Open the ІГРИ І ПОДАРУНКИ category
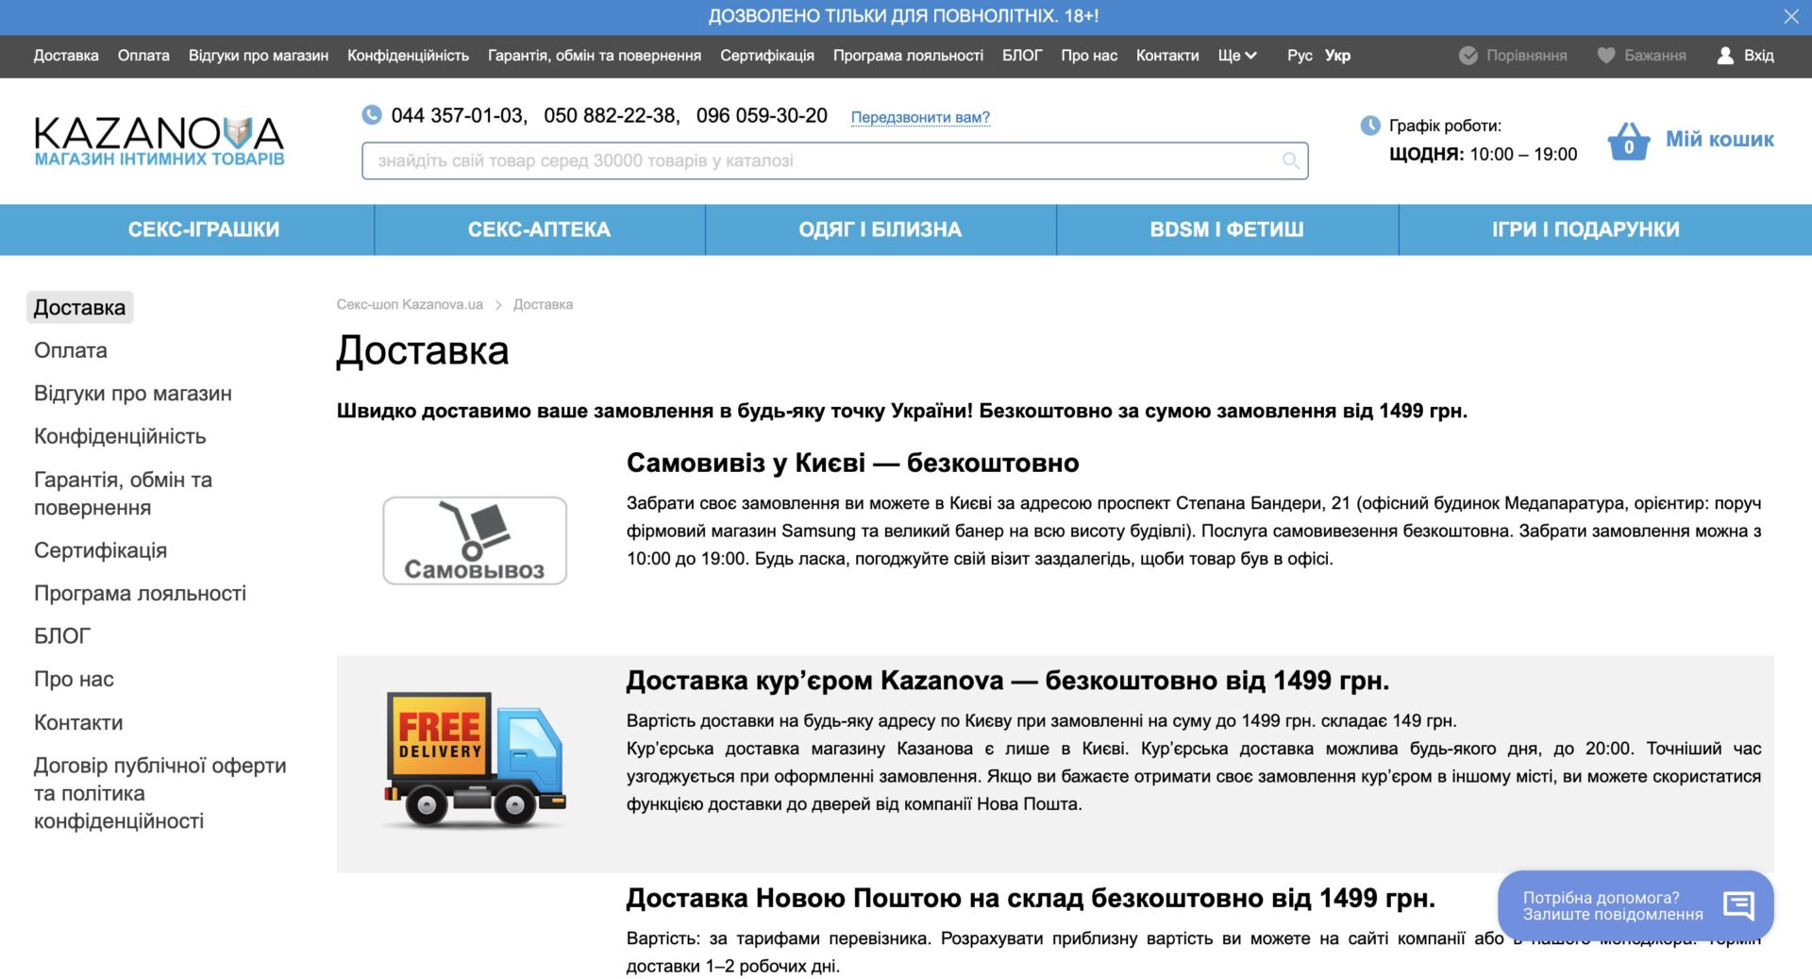The image size is (1812, 979). tap(1585, 229)
